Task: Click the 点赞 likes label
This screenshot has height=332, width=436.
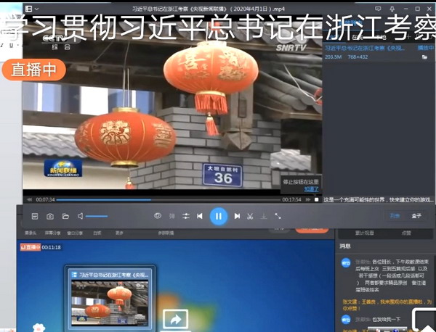Action: pos(406,233)
